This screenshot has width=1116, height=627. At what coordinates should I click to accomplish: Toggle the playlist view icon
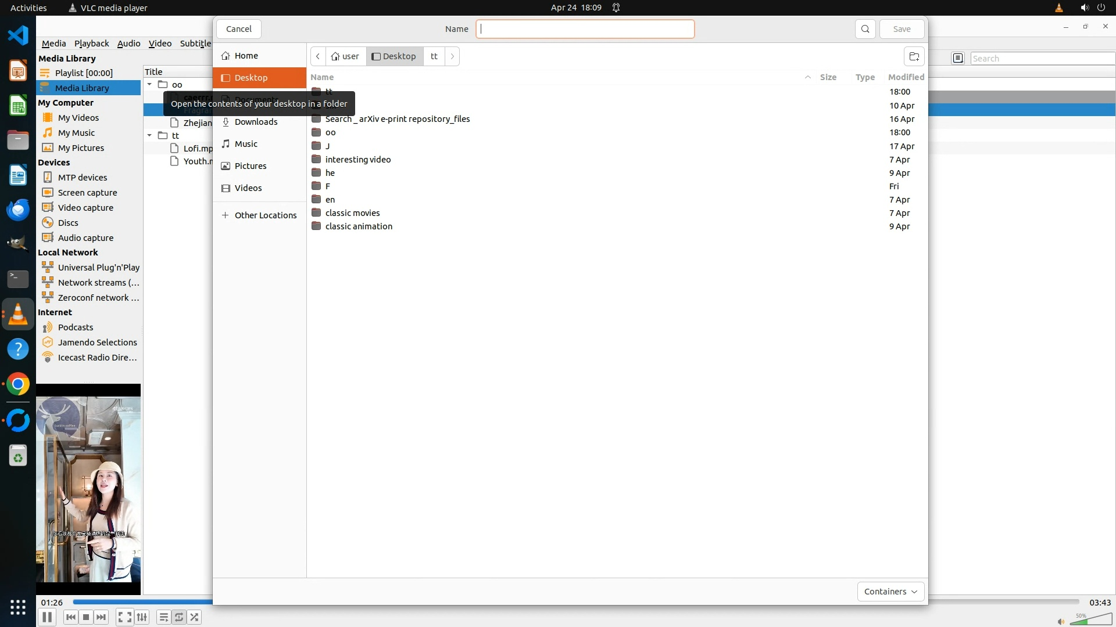164,617
